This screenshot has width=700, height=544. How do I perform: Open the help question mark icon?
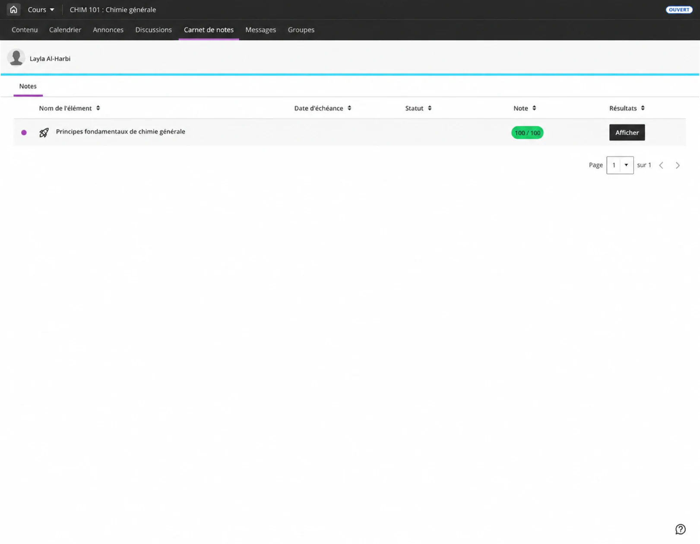point(680,529)
